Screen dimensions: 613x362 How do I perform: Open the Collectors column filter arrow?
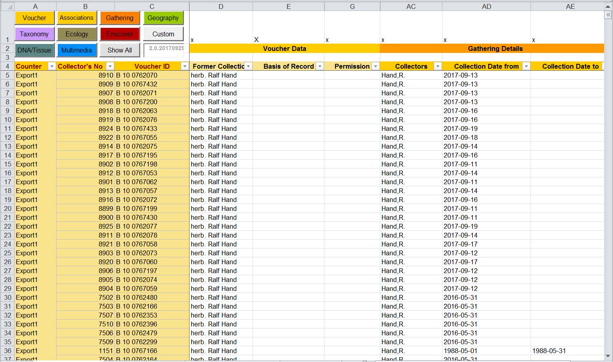[x=437, y=66]
